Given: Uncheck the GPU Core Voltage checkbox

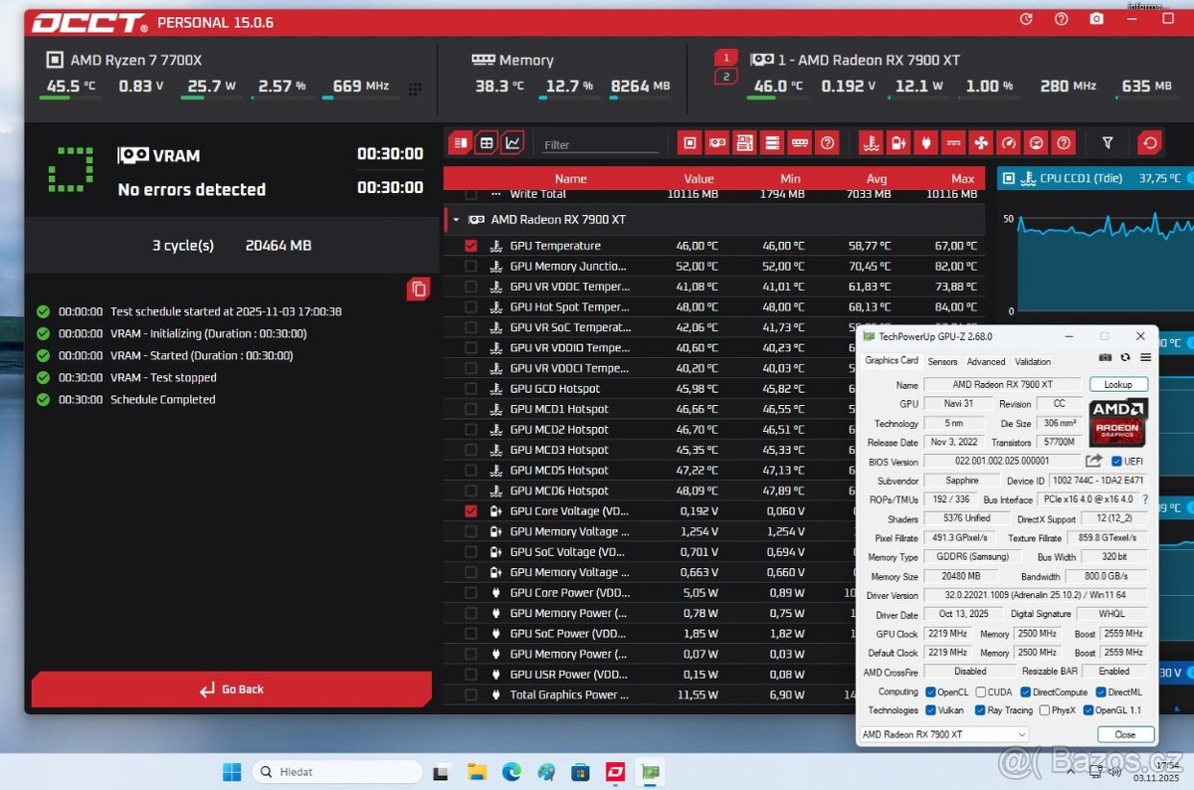Looking at the screenshot, I should 471,511.
